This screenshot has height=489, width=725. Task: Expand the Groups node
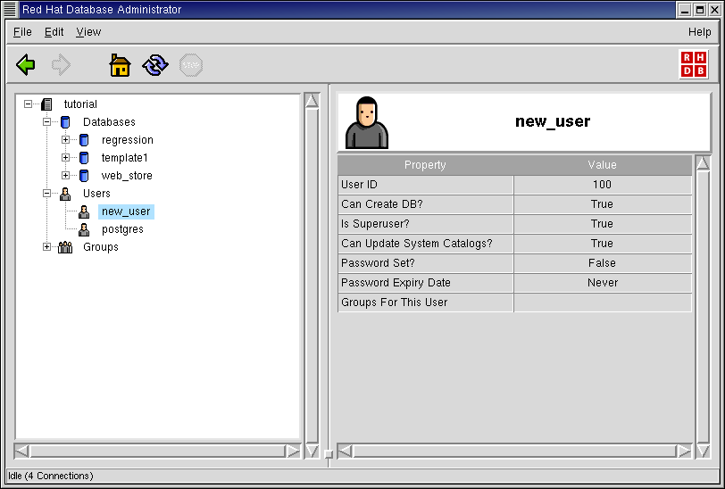46,247
